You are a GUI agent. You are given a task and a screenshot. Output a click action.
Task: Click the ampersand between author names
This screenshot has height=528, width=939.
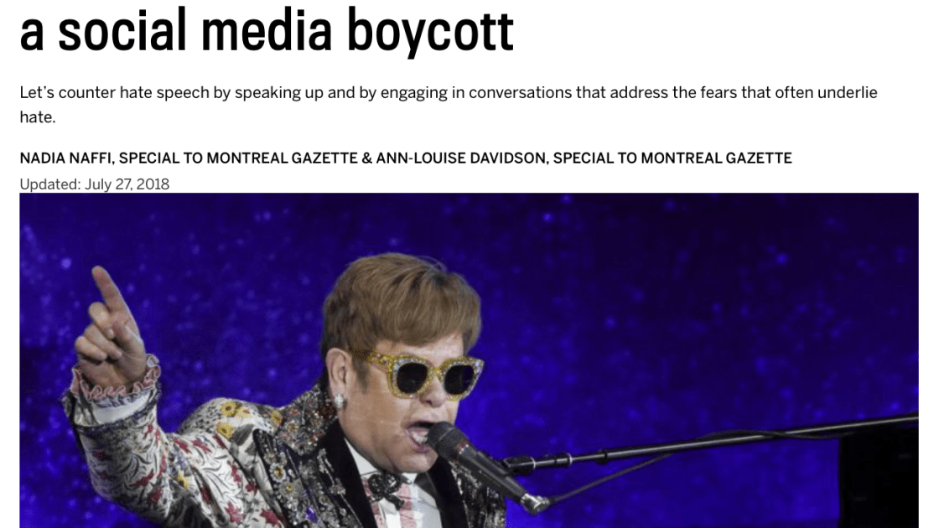[x=367, y=158]
